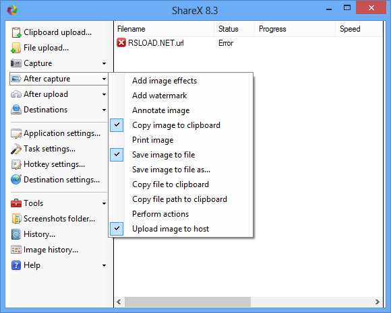Sort by the Speed column header
The height and width of the screenshot is (313, 391).
pos(359,29)
